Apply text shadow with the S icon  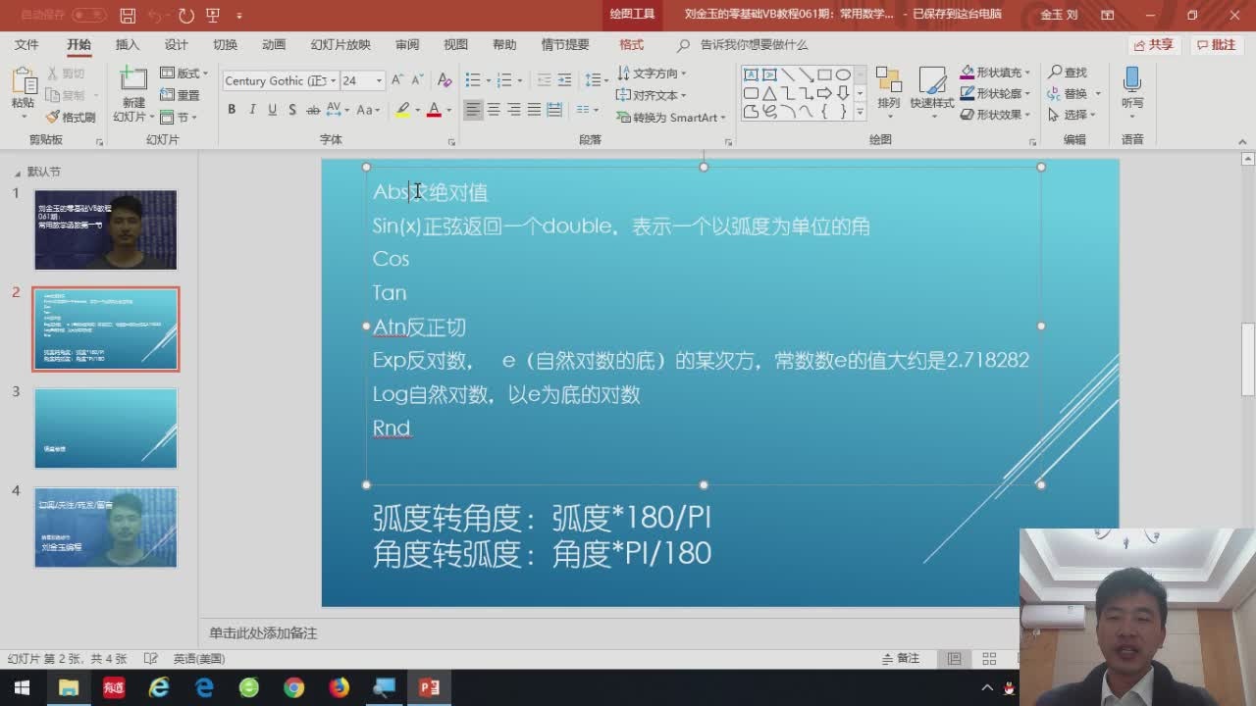point(292,110)
